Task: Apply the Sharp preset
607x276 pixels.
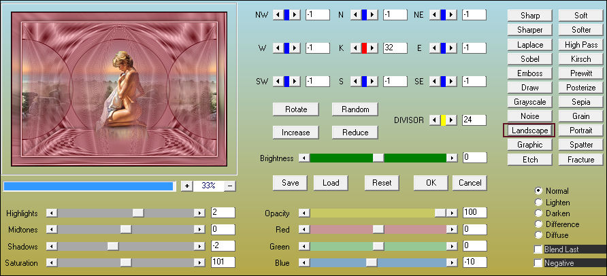Action: [530, 16]
